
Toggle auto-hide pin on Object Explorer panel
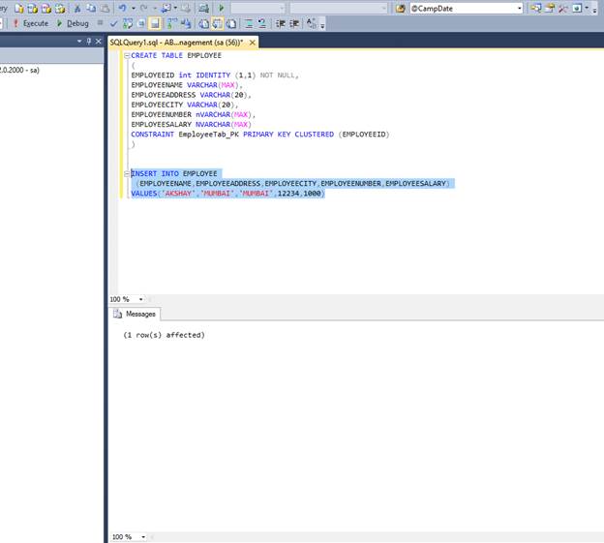coord(89,43)
